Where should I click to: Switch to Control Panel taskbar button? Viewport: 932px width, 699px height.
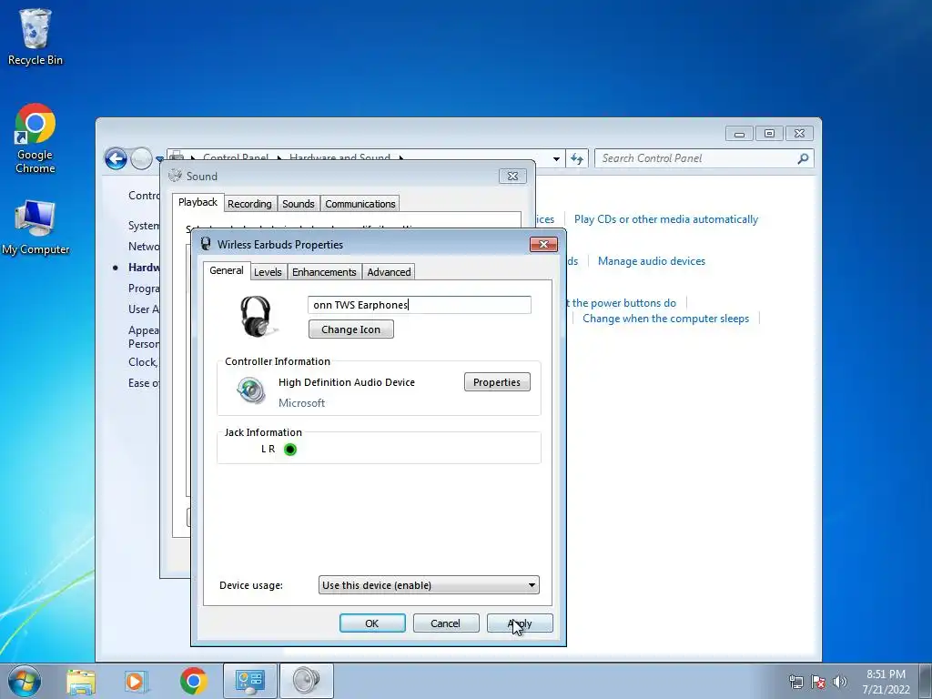(x=249, y=681)
